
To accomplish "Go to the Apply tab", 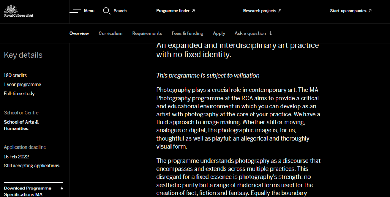I will [x=219, y=33].
